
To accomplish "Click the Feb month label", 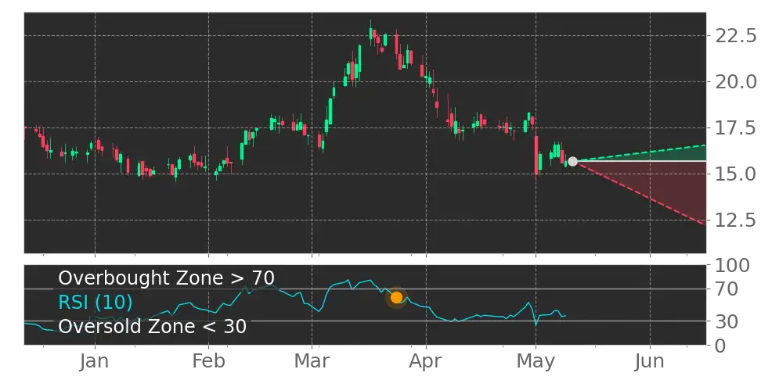I will (x=209, y=361).
